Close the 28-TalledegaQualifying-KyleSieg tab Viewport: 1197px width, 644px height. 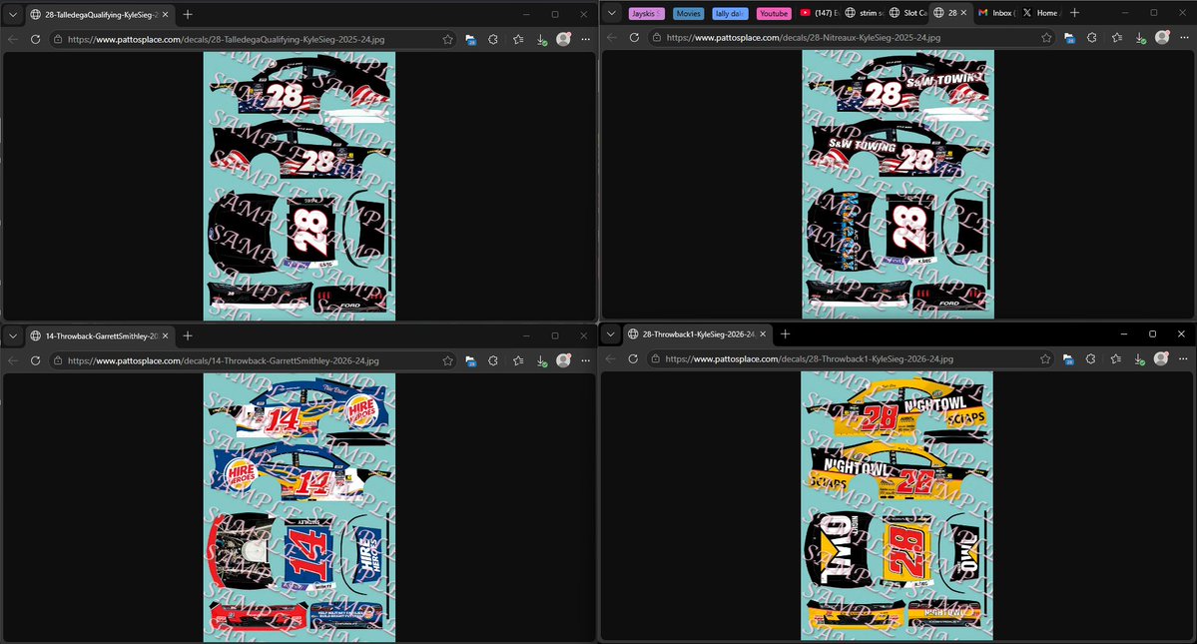point(165,15)
